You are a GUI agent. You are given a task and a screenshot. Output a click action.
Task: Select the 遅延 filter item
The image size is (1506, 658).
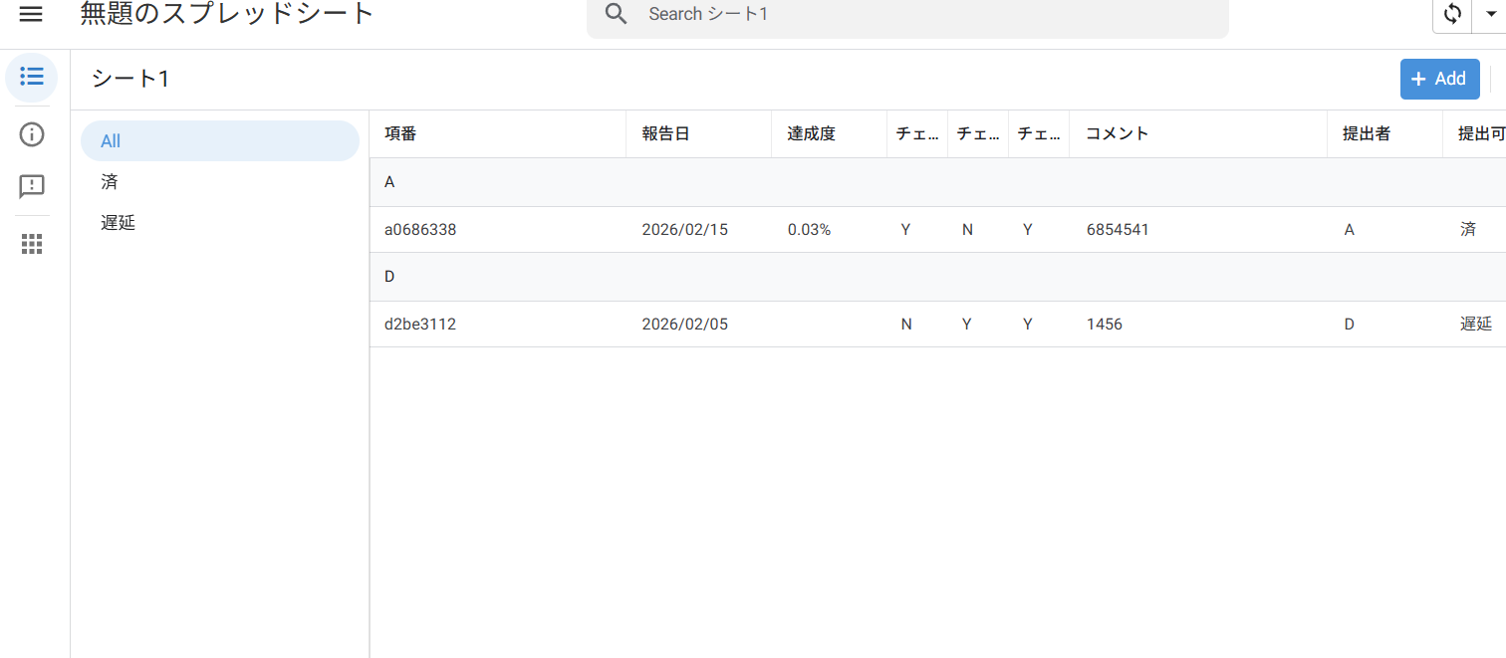pyautogui.click(x=118, y=223)
